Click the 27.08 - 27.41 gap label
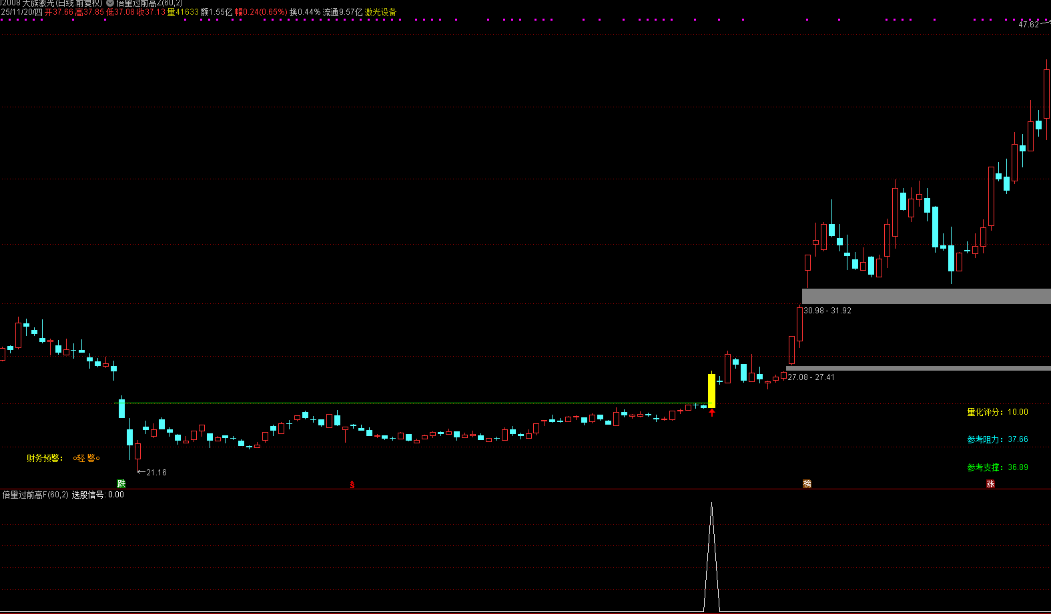The width and height of the screenshot is (1051, 614). point(811,377)
